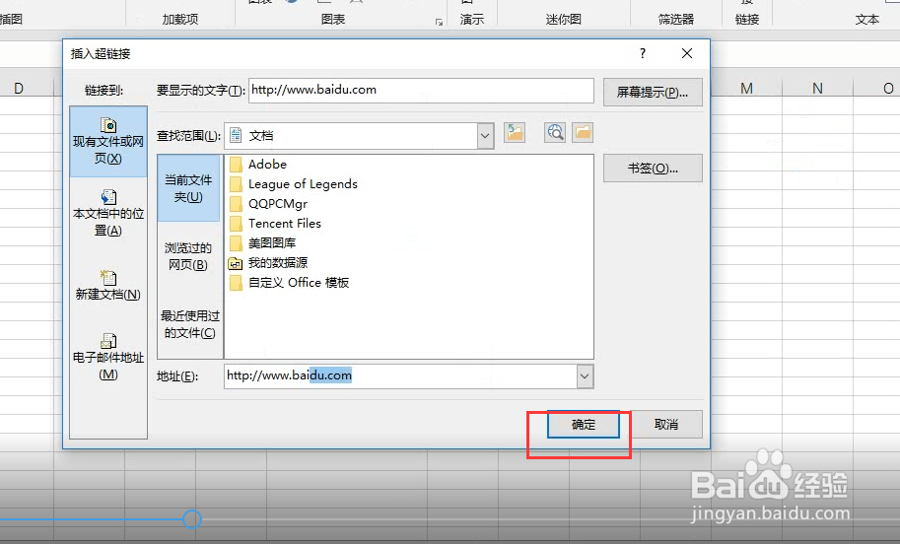Click the 图表 group dialog launcher arrow
Image resolution: width=900 pixels, height=544 pixels.
pyautogui.click(x=439, y=23)
